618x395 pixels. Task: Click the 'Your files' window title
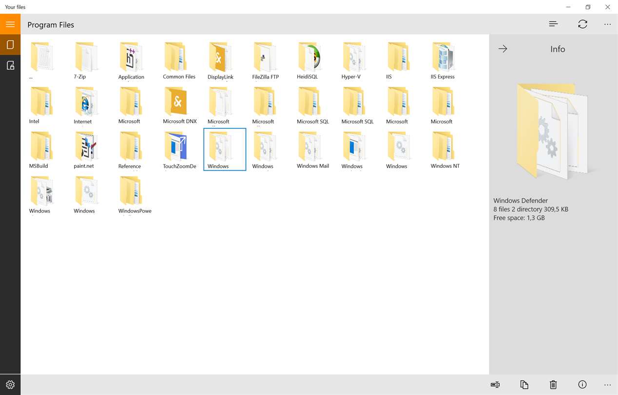(15, 7)
